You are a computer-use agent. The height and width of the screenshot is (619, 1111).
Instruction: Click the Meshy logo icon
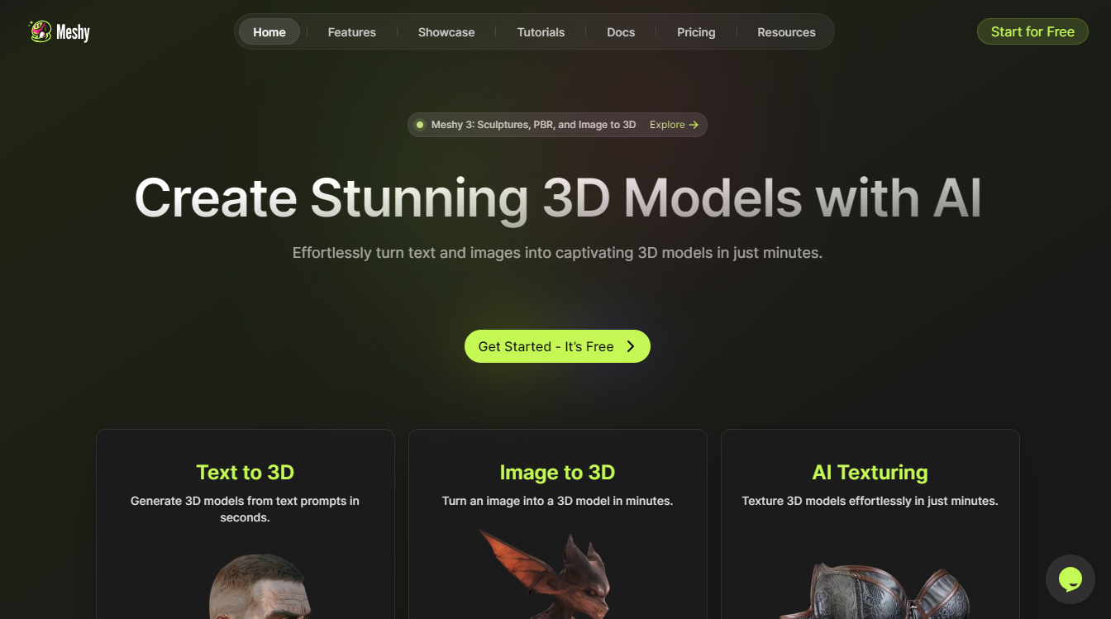[40, 31]
